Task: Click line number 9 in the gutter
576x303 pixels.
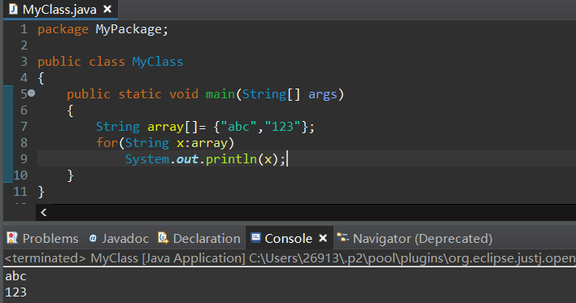Action: [x=24, y=159]
